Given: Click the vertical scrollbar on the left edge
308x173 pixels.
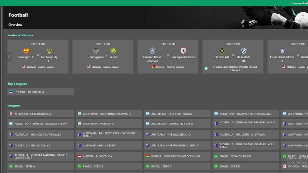Looking at the screenshot, I should click(x=2, y=90).
